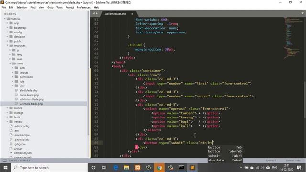Click the code minimap preview
306x172 pixels.
point(293,38)
